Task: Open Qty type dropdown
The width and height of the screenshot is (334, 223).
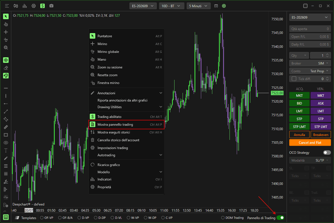Action: (x=299, y=56)
